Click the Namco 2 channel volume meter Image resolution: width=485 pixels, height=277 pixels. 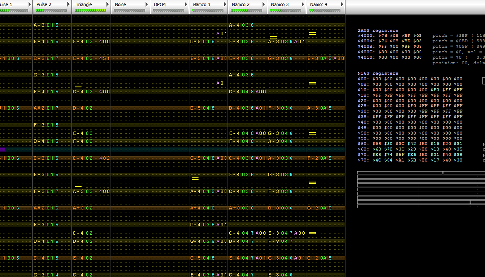pyautogui.click(x=247, y=10)
